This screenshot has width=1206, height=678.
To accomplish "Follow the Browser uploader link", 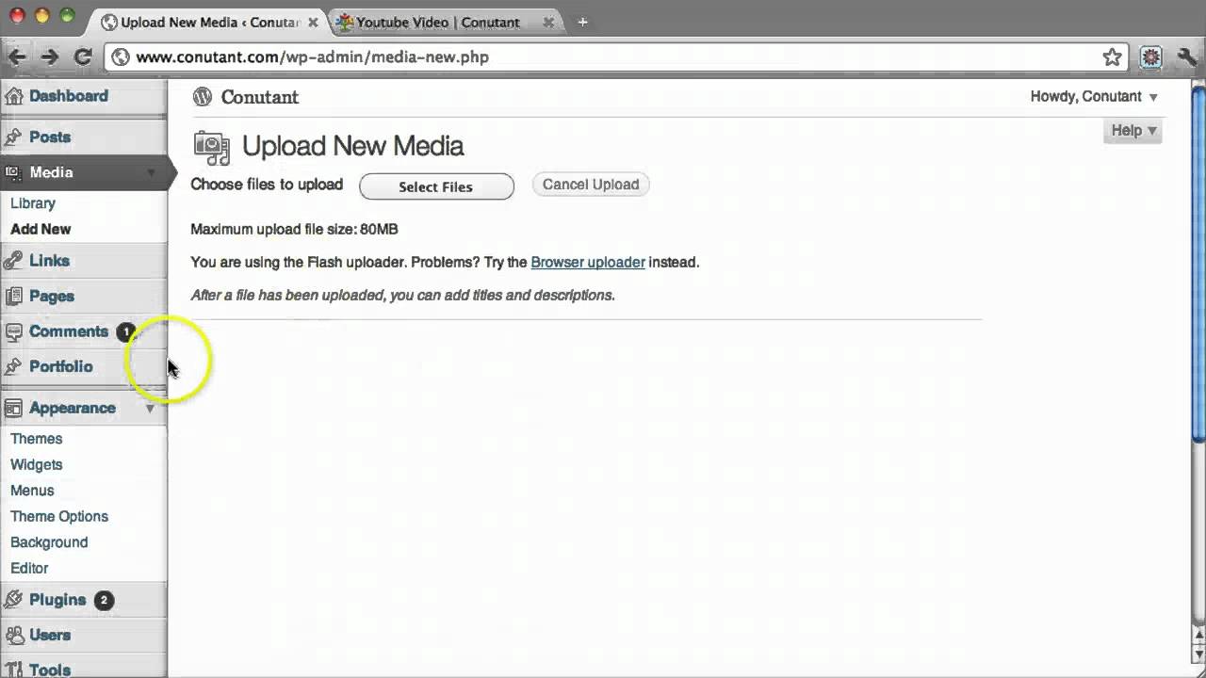I will 588,263.
